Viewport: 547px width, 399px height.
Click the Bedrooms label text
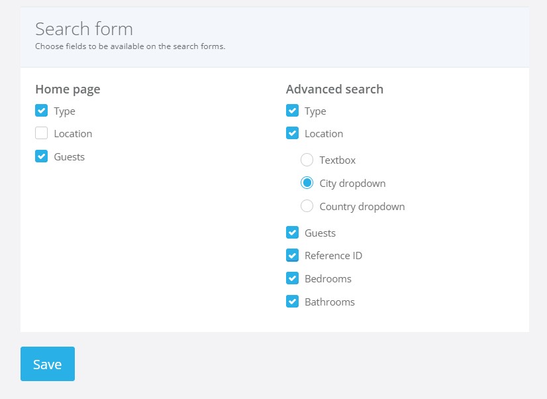(328, 278)
